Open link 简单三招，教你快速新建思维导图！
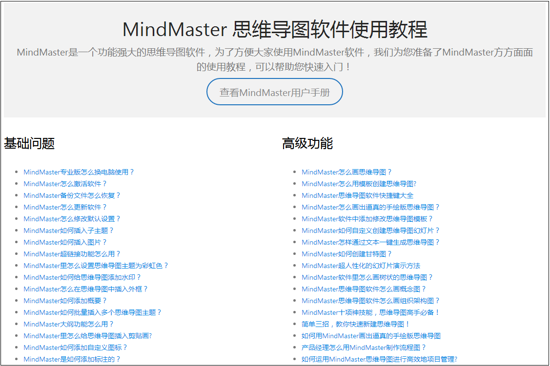 pos(356,324)
